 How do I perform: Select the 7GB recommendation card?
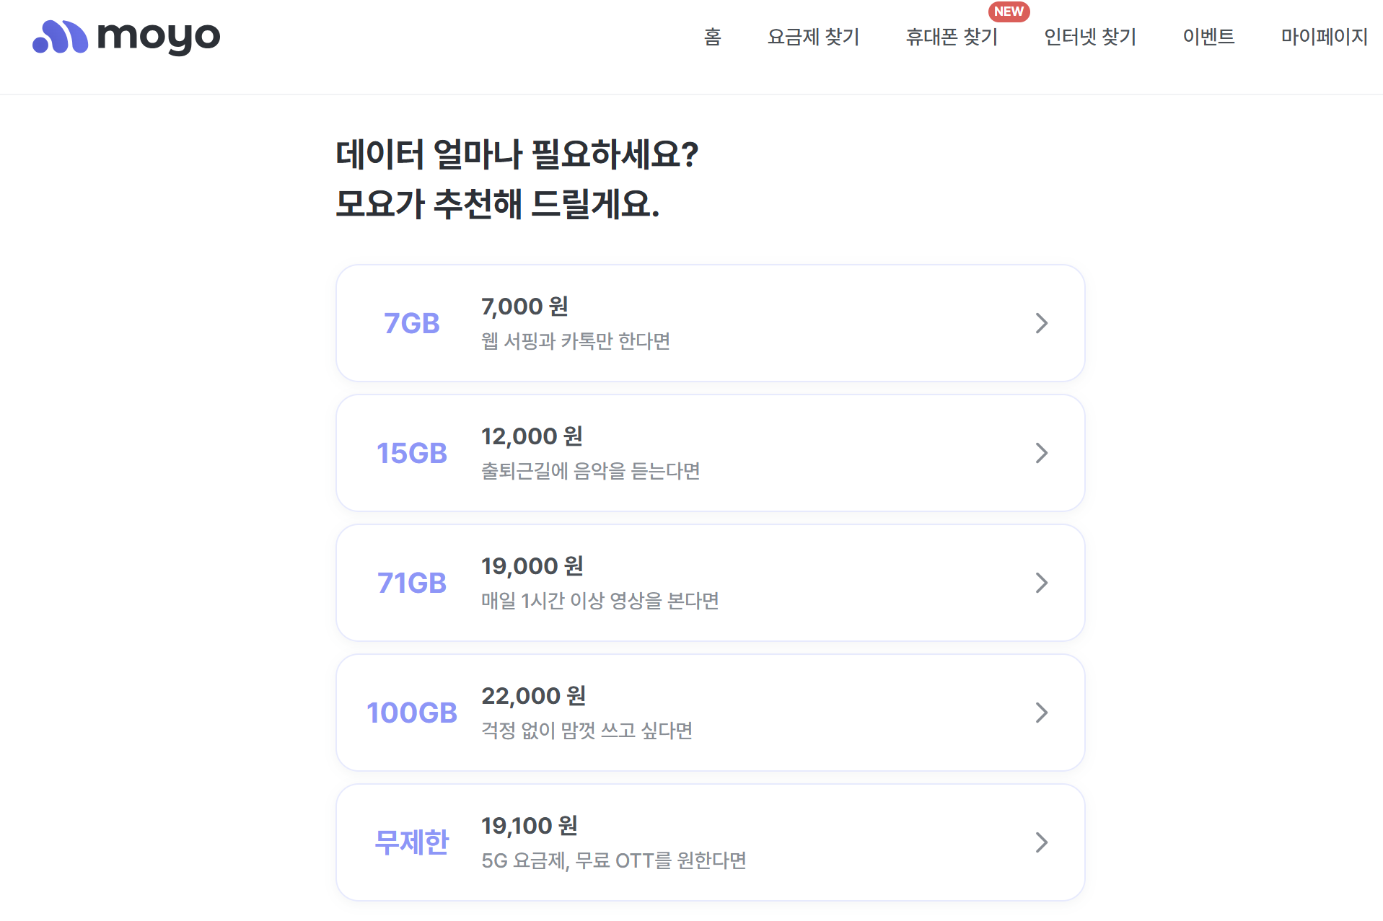coord(709,323)
